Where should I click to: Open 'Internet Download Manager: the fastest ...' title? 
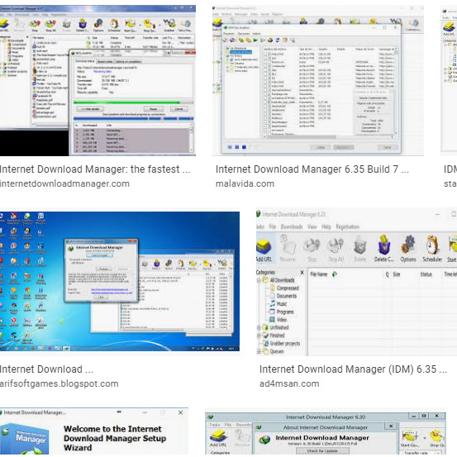click(x=95, y=169)
